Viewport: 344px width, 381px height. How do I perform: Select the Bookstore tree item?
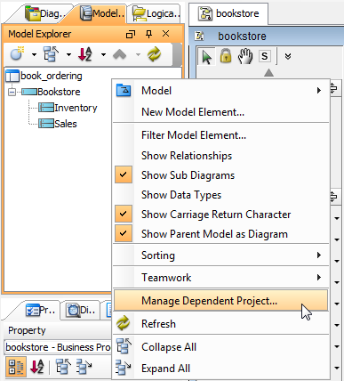pos(51,92)
